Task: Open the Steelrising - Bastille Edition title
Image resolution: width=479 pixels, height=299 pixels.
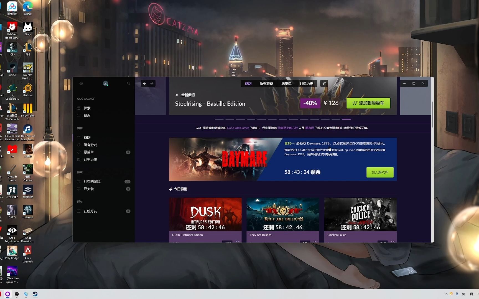Action: [210, 104]
